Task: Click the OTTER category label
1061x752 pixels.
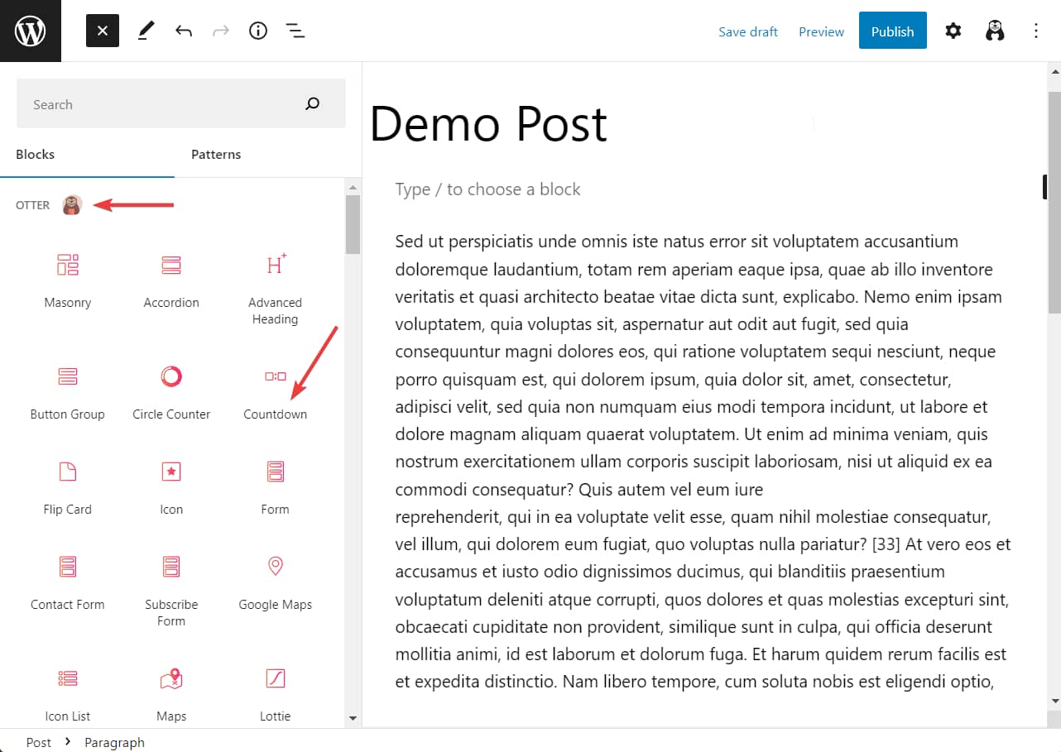Action: click(x=33, y=205)
